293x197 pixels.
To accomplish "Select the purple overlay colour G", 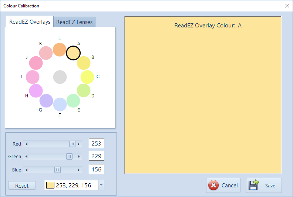I will click(46, 101).
